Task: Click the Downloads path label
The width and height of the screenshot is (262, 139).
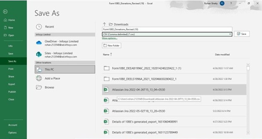Action: (x=121, y=24)
